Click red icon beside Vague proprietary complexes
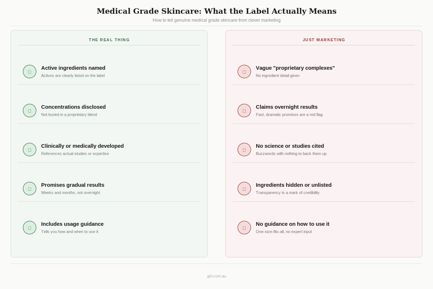The width and height of the screenshot is (433, 289). point(244,72)
